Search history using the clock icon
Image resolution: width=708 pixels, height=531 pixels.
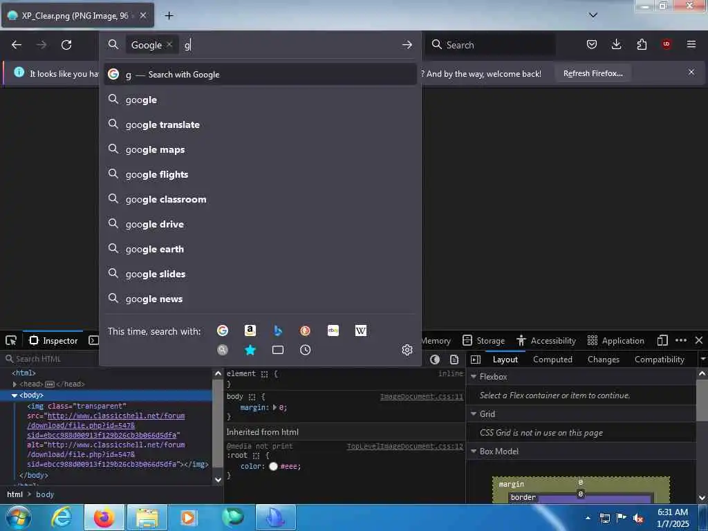305,350
